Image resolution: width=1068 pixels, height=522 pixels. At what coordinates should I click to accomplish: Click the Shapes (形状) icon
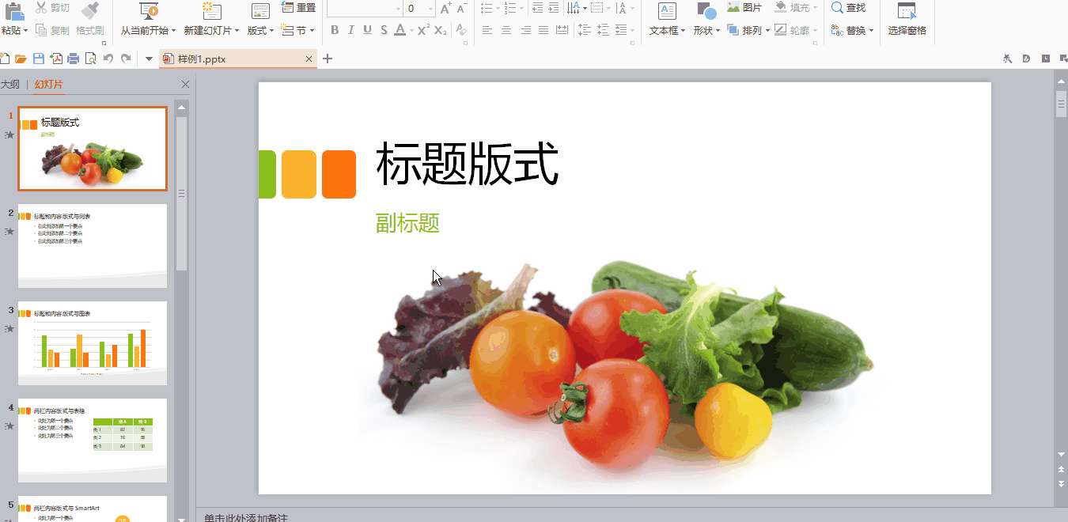(x=706, y=10)
